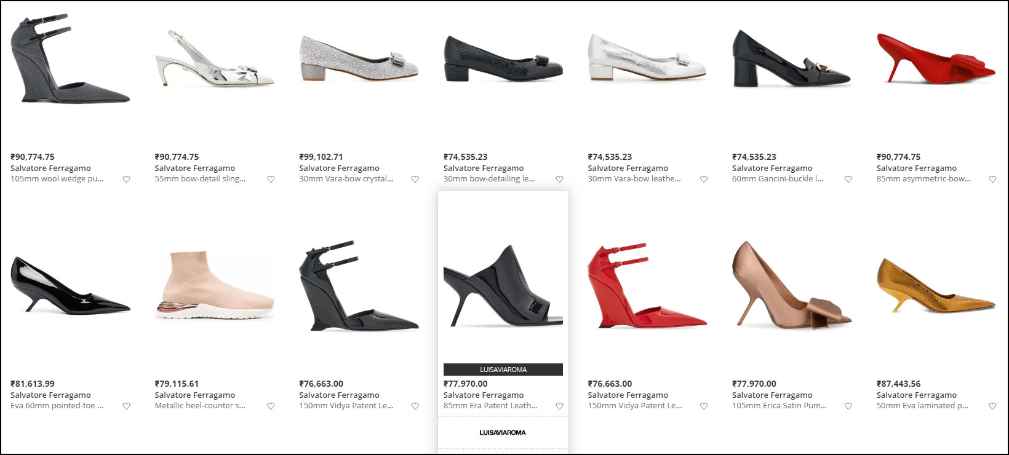1009x455 pixels.
Task: Click heart icon for 55mm bow-detail slingback
Action: coord(271,180)
